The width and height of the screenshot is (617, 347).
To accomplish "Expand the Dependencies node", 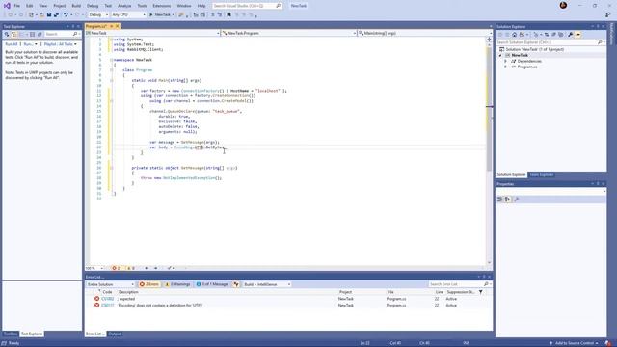I will click(505, 62).
